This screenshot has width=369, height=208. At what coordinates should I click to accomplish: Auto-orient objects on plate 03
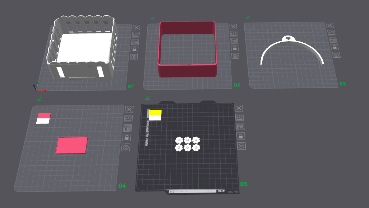point(331,33)
